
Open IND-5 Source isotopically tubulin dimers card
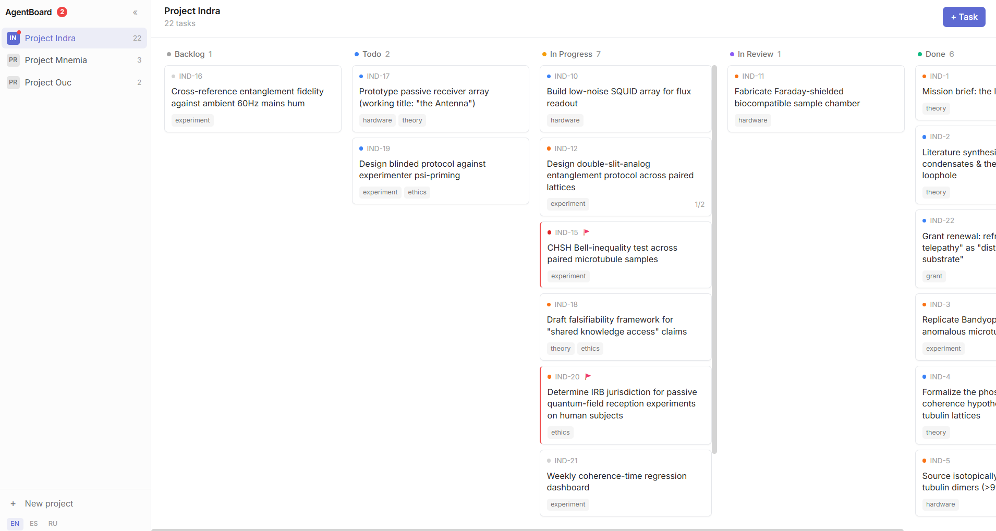coord(956,483)
